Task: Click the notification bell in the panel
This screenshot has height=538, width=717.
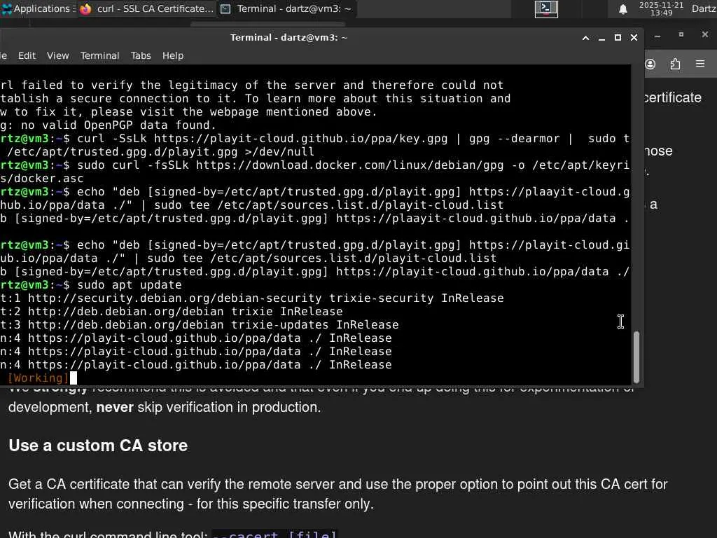Action: (622, 9)
